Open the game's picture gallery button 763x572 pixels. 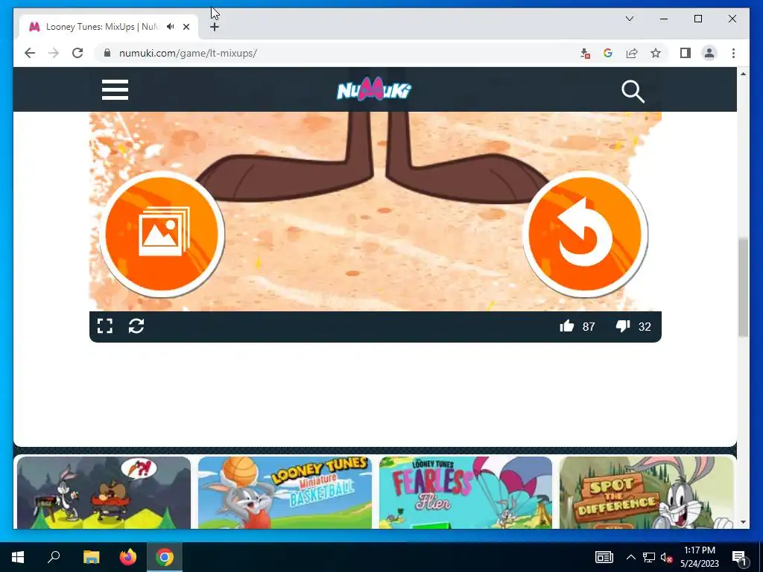tap(162, 234)
